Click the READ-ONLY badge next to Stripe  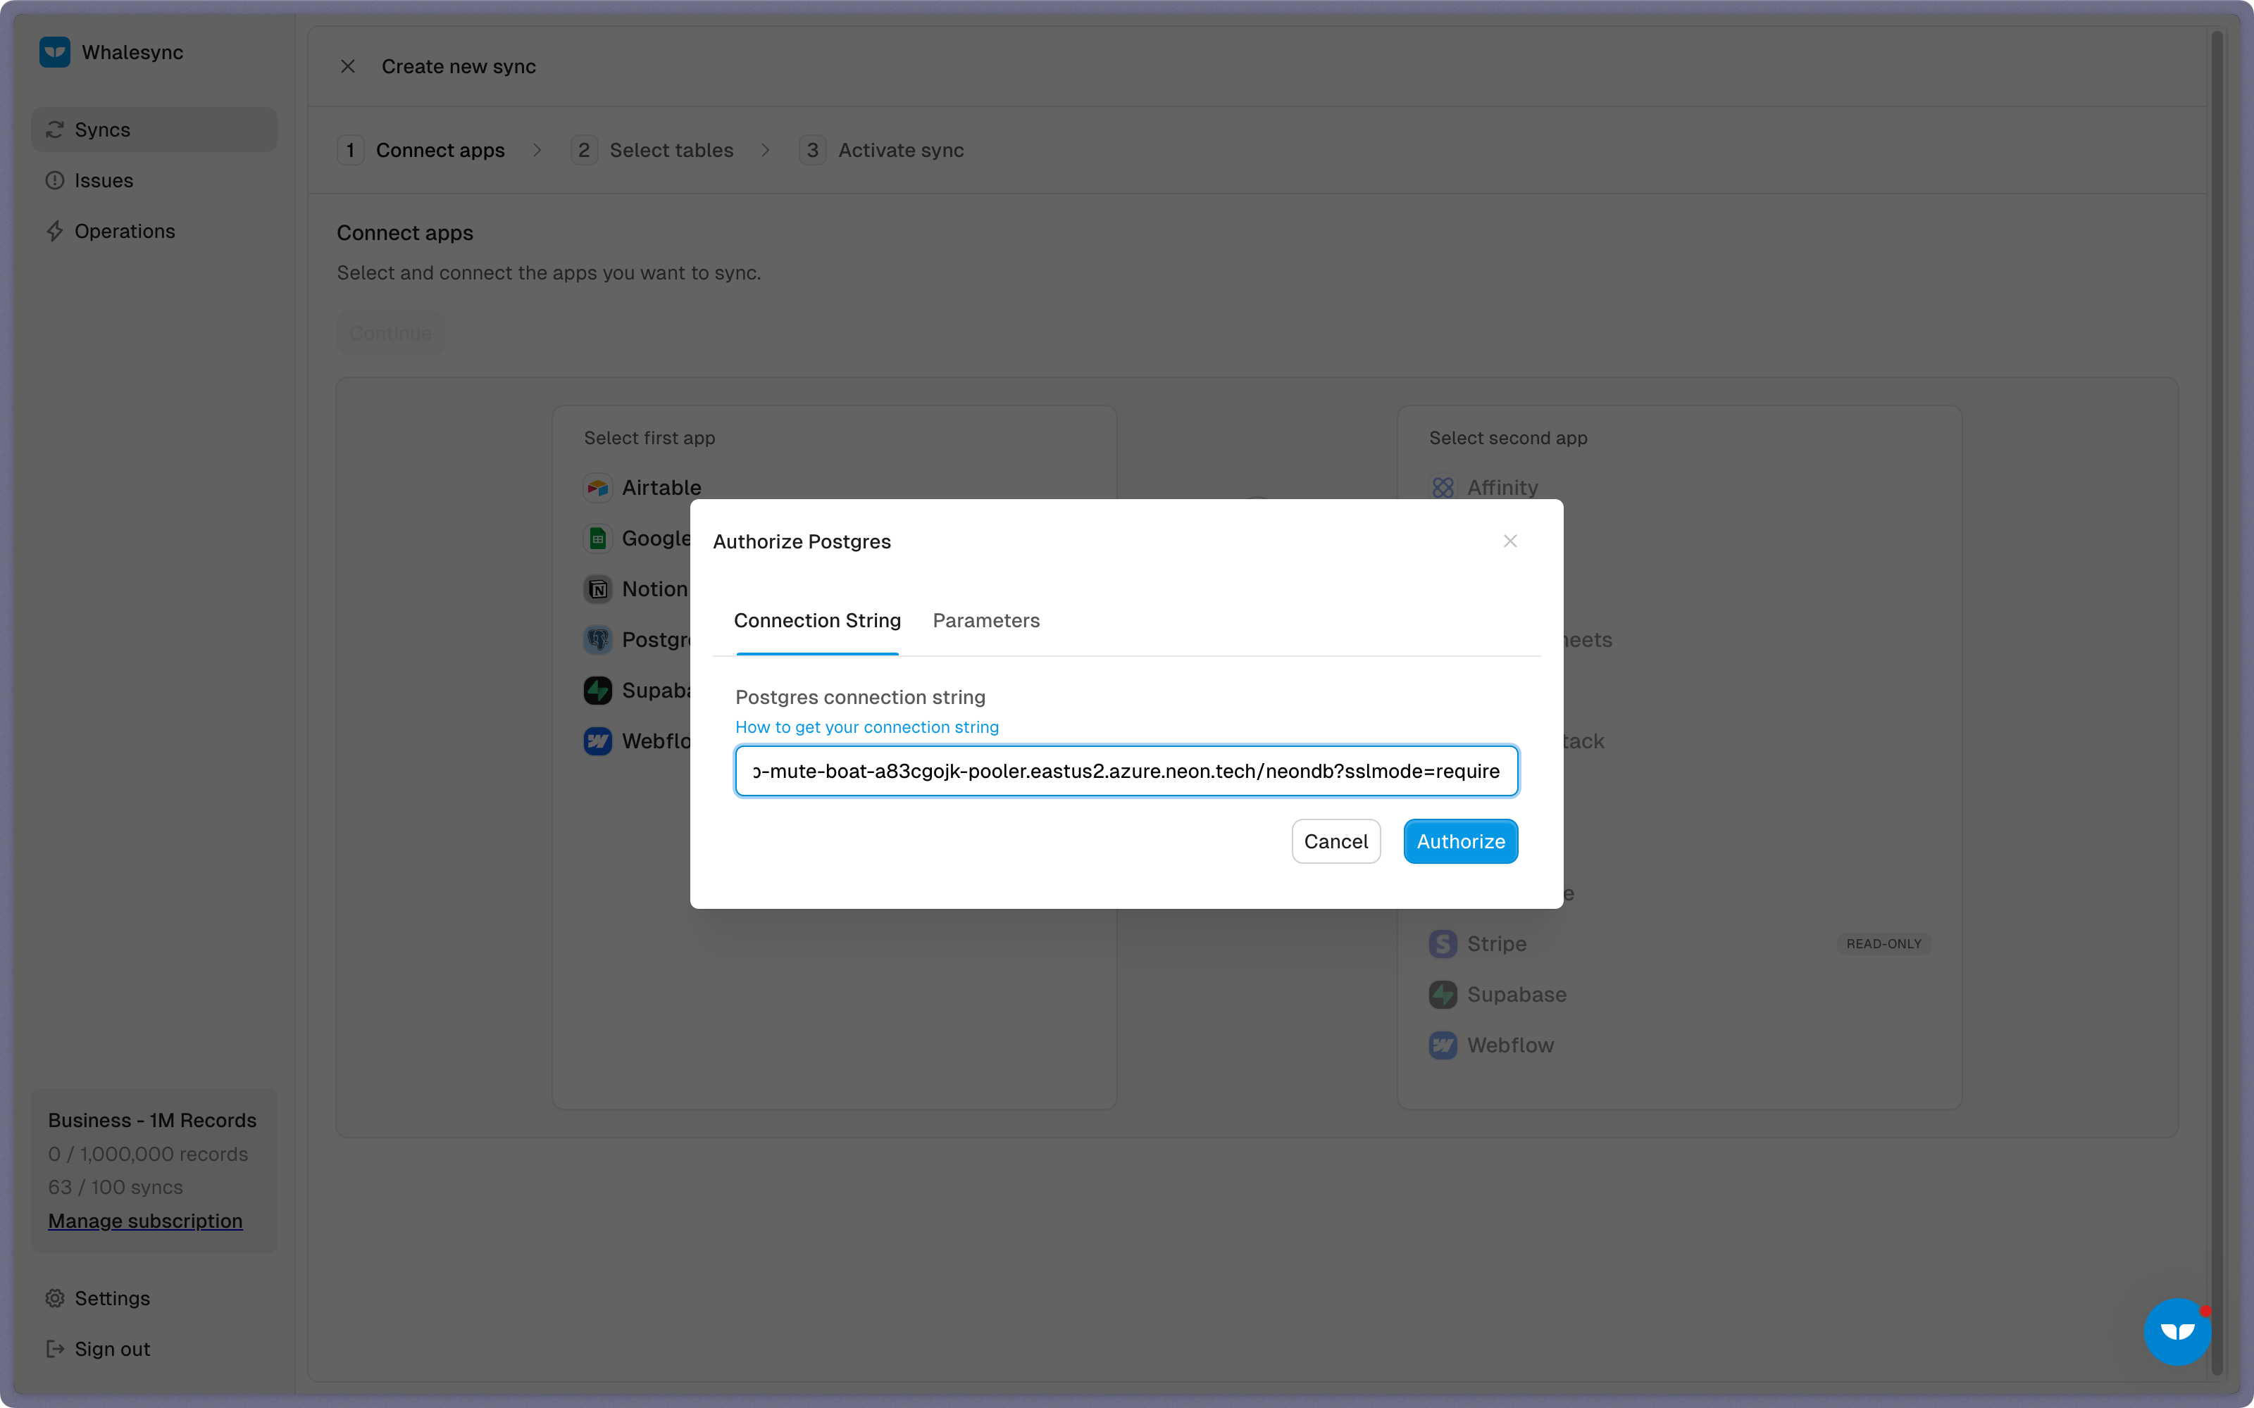1883,943
